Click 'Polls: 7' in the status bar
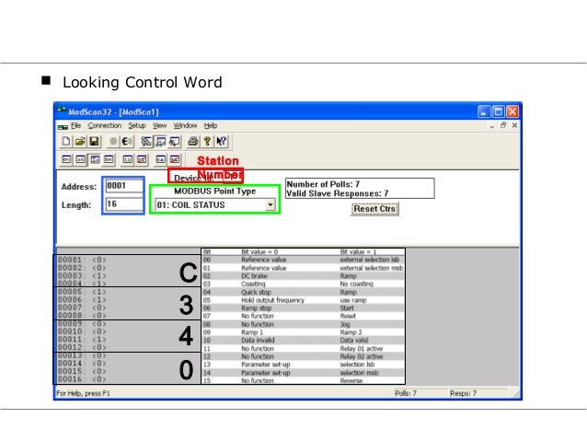 pos(406,393)
